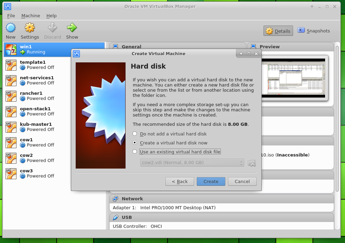Screen dimensions: 345x243
Task: Click the choose disk file folder icon
Action: pos(252,163)
